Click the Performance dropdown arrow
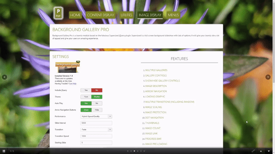This screenshot has height=154, width=275. tap(110, 116)
